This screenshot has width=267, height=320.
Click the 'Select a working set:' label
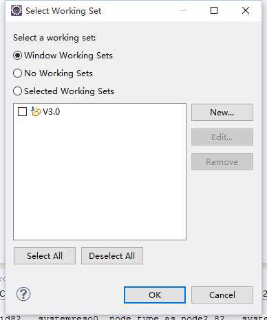pyautogui.click(x=54, y=38)
